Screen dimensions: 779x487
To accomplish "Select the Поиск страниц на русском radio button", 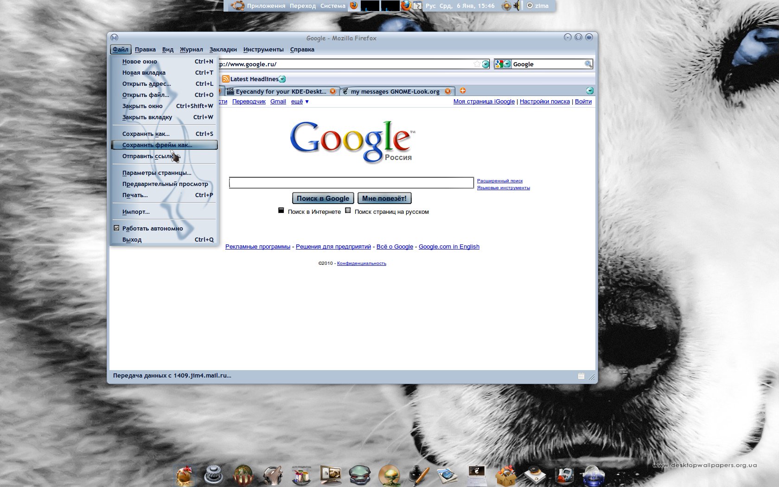I will click(348, 211).
